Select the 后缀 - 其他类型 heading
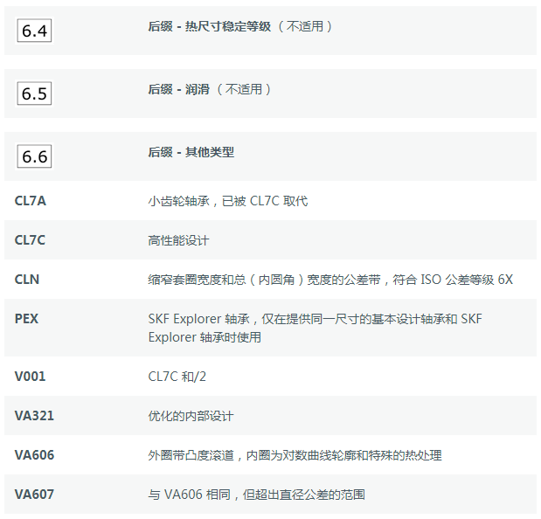 click(191, 152)
